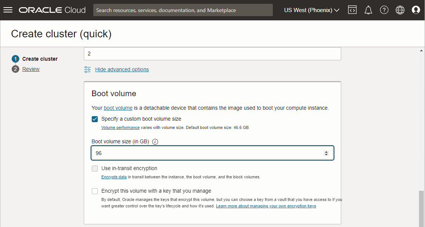Screen dimensions: 425x227
Task: Click the advanced options filter icon
Action: coord(87,69)
